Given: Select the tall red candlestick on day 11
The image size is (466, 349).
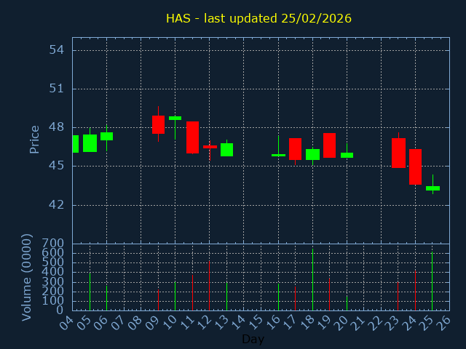Looking at the screenshot, I should click(x=192, y=137).
